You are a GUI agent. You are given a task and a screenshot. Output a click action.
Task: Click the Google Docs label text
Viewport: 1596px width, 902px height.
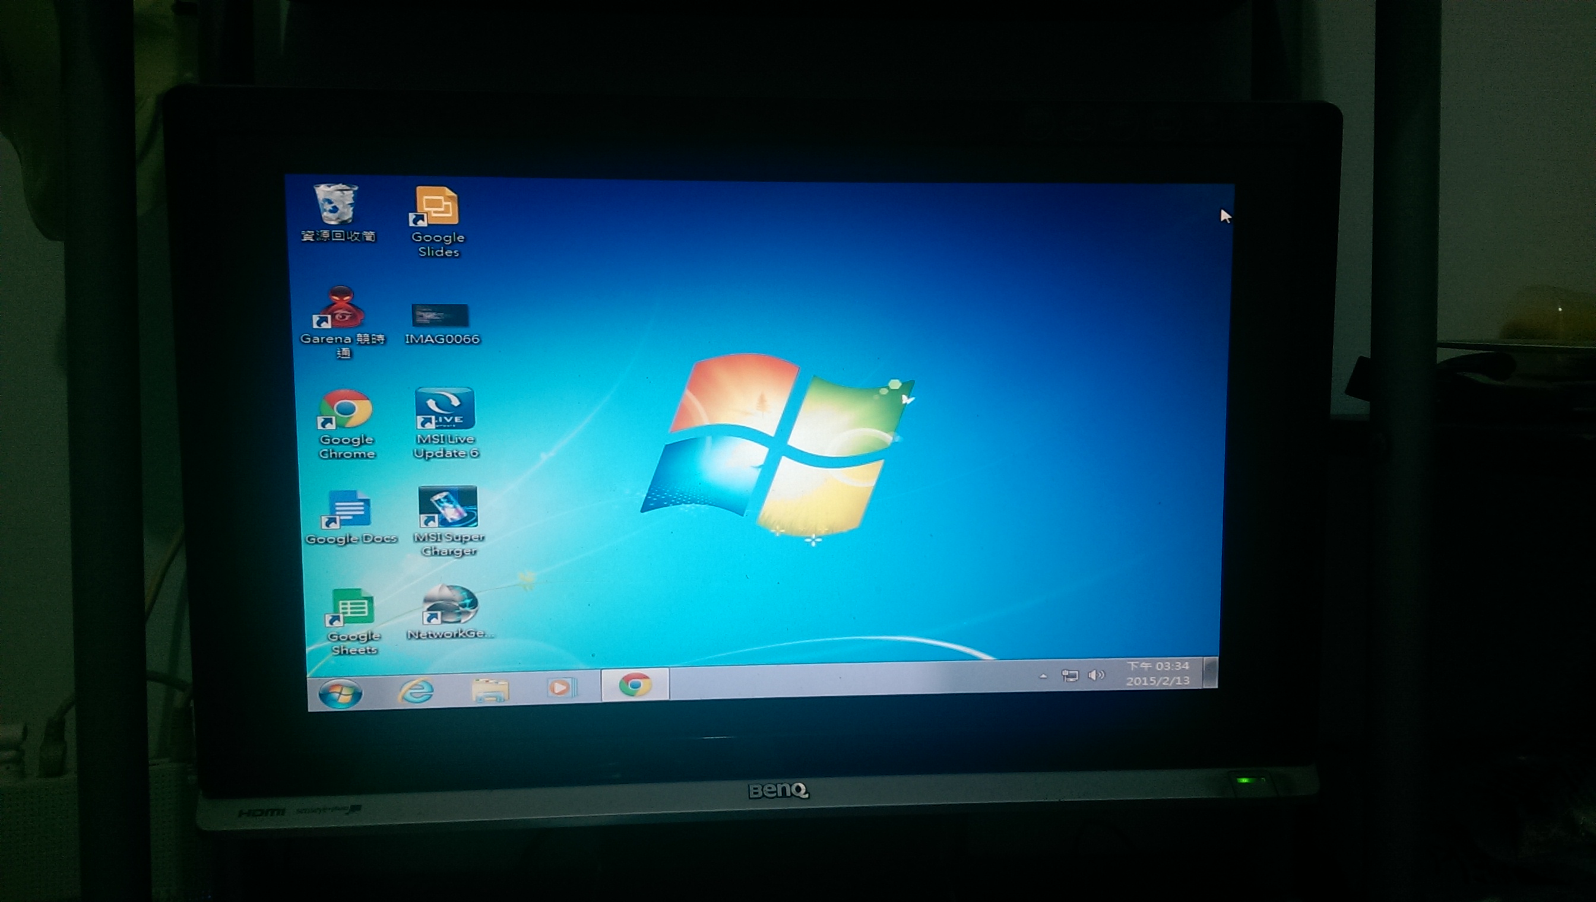click(x=351, y=538)
